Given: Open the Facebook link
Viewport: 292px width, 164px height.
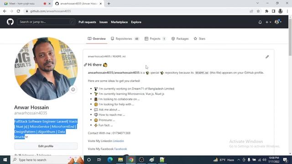Looking at the screenshot, I should pos(120,149).
